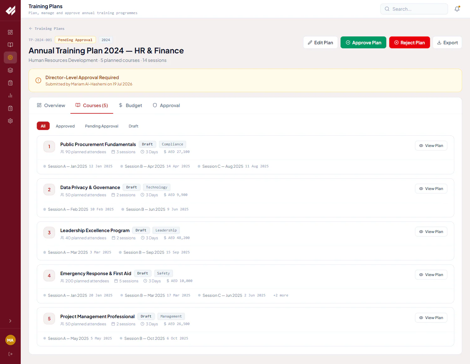This screenshot has width=470, height=364.
Task: Click the MA user avatar
Action: click(x=10, y=340)
